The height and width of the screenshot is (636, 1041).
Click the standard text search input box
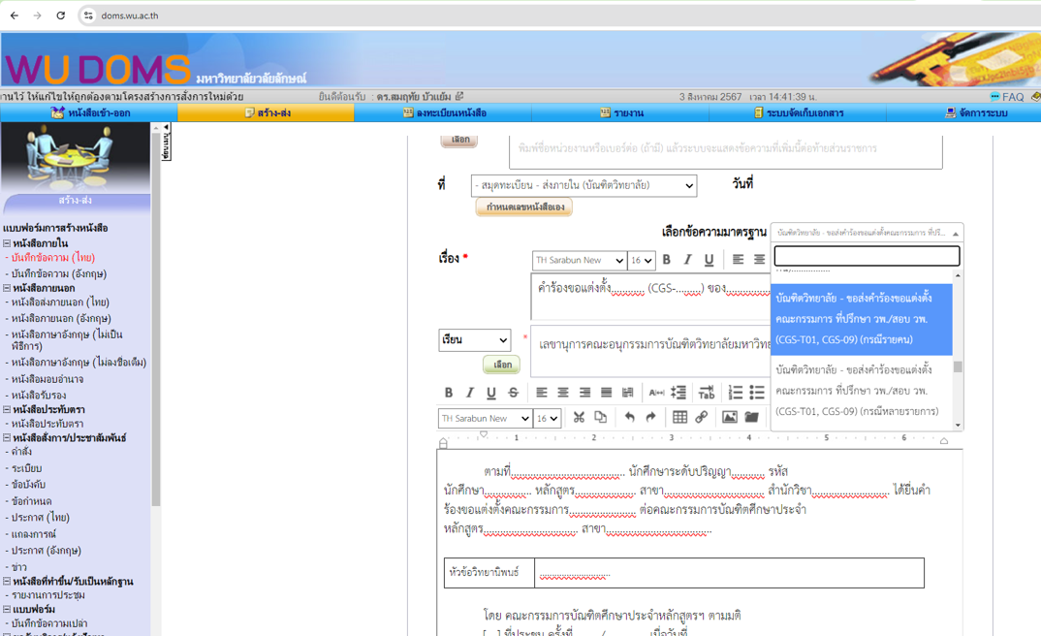867,256
